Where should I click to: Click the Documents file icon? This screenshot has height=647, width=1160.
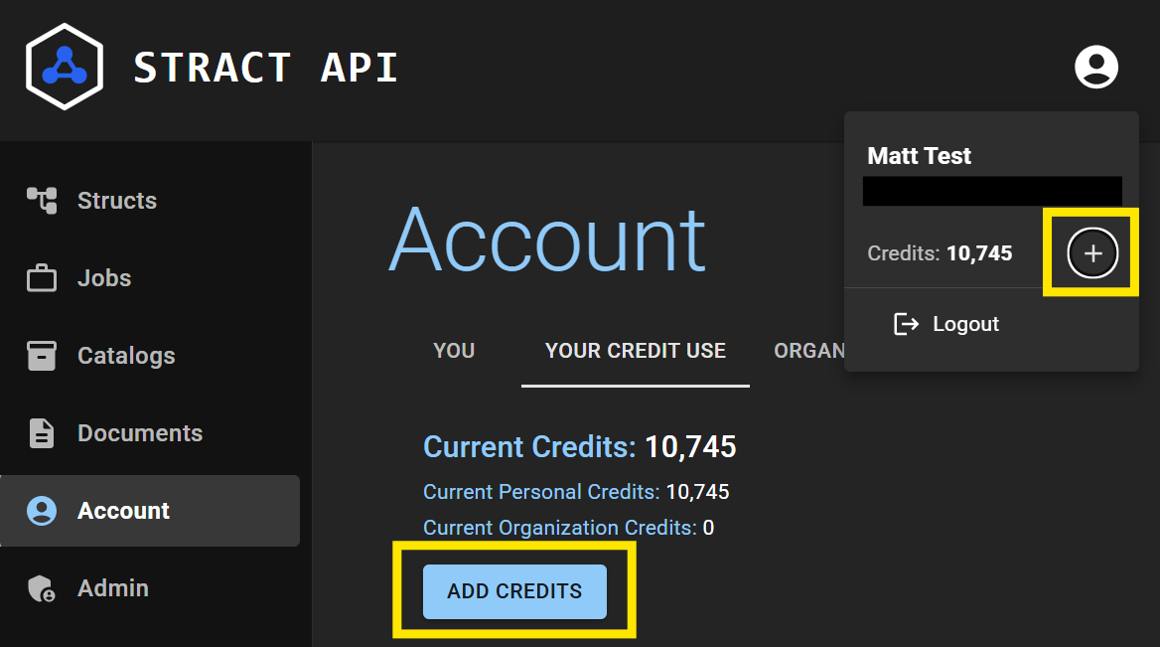point(42,433)
